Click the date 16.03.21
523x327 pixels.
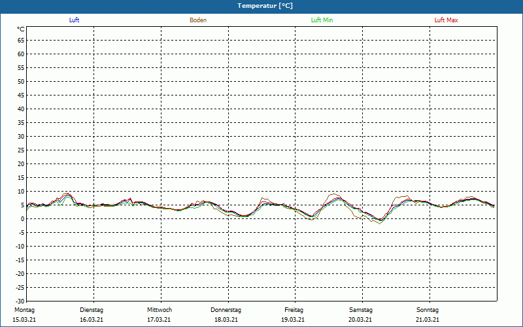pos(92,320)
